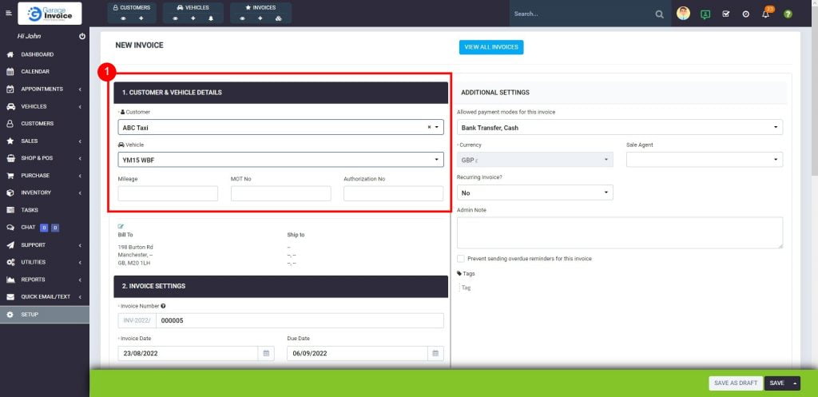Expand the Appointments sidebar menu
Screen dimensions: 818x397
pos(45,89)
